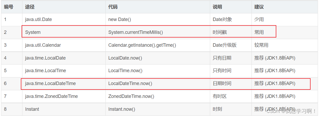Select the java.time.LocalTime cell
The image size is (319, 116).
tap(46, 71)
